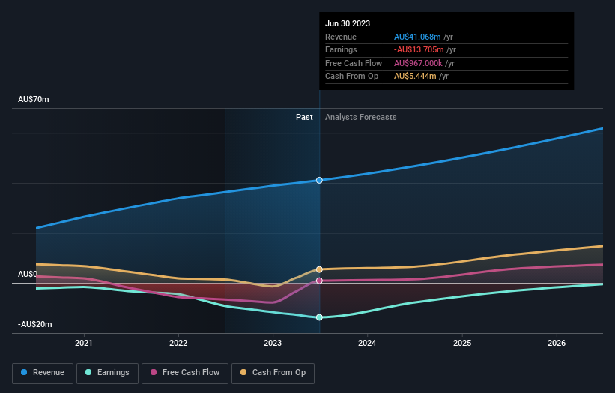This screenshot has height=393, width=615.
Task: Click the 2023 x-axis label
Action: pyautogui.click(x=273, y=343)
